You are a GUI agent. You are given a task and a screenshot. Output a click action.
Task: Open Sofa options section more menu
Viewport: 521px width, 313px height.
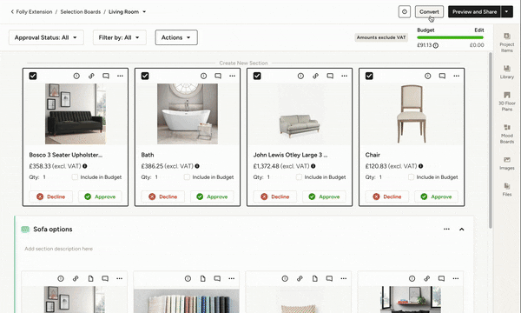click(x=446, y=230)
